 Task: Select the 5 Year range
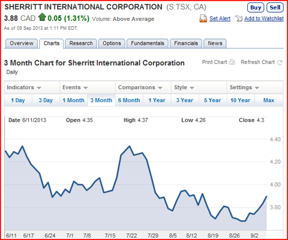pyautogui.click(x=212, y=100)
